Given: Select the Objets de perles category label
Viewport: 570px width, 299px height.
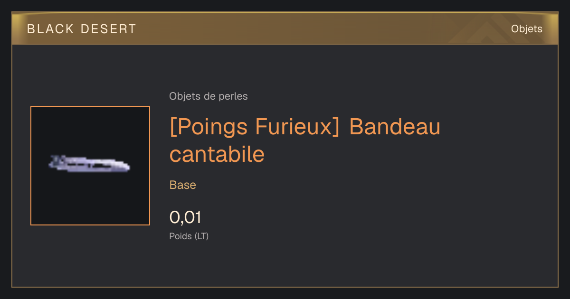Looking at the screenshot, I should click(209, 96).
